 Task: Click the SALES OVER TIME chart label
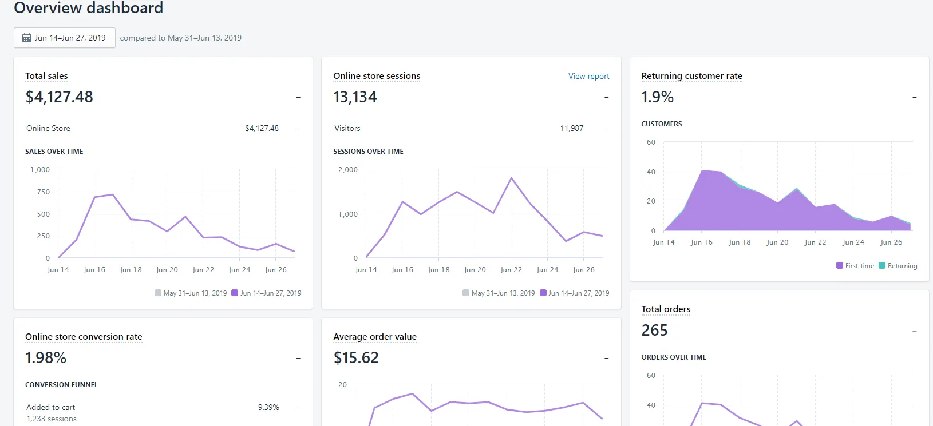coord(54,152)
